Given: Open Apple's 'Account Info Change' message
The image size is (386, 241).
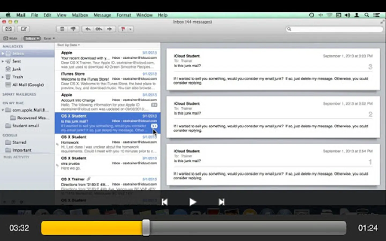Looking at the screenshot, I should (x=108, y=102).
